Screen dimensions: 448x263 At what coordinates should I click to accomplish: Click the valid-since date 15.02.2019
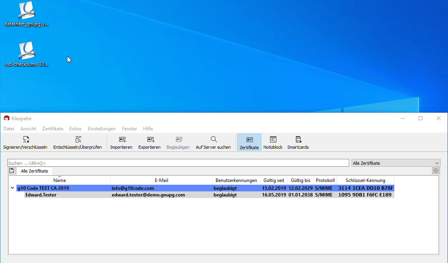pyautogui.click(x=274, y=188)
